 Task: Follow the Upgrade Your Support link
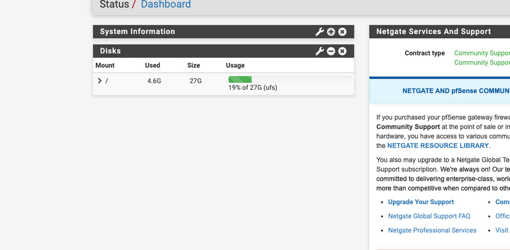click(x=421, y=202)
